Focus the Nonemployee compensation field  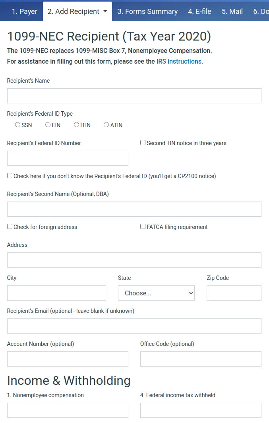[68, 410]
